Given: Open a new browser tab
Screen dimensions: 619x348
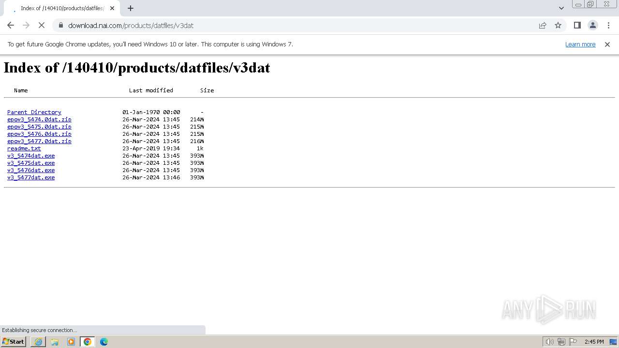Looking at the screenshot, I should pos(131,8).
